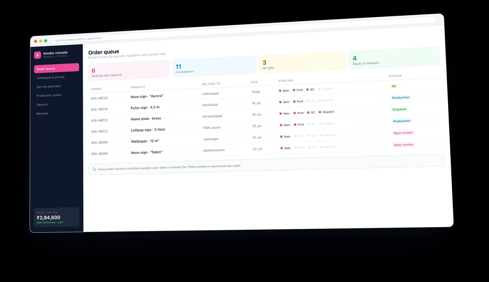This screenshot has width=489, height=282.
Task: Click the Due date Today cell
Action: coord(256,92)
